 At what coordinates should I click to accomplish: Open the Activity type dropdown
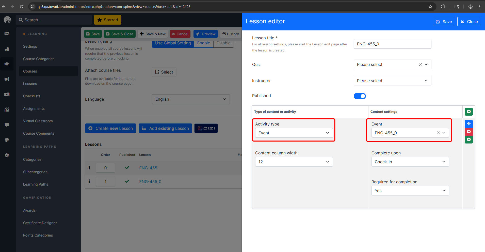coord(294,133)
